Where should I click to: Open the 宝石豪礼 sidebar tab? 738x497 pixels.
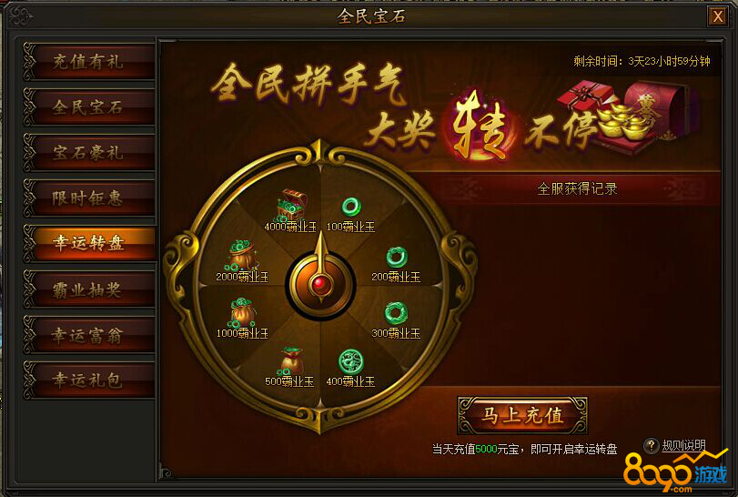pos(89,153)
